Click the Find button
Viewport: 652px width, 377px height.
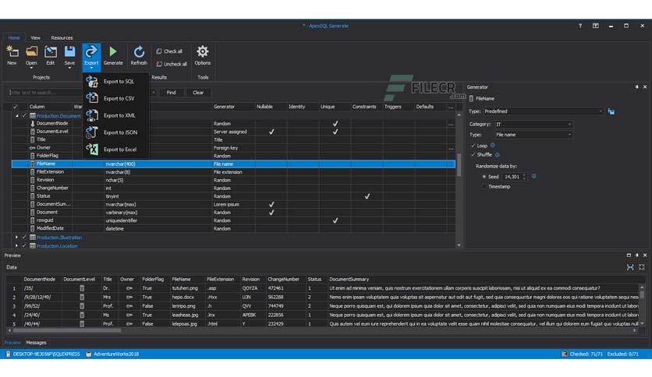[171, 93]
